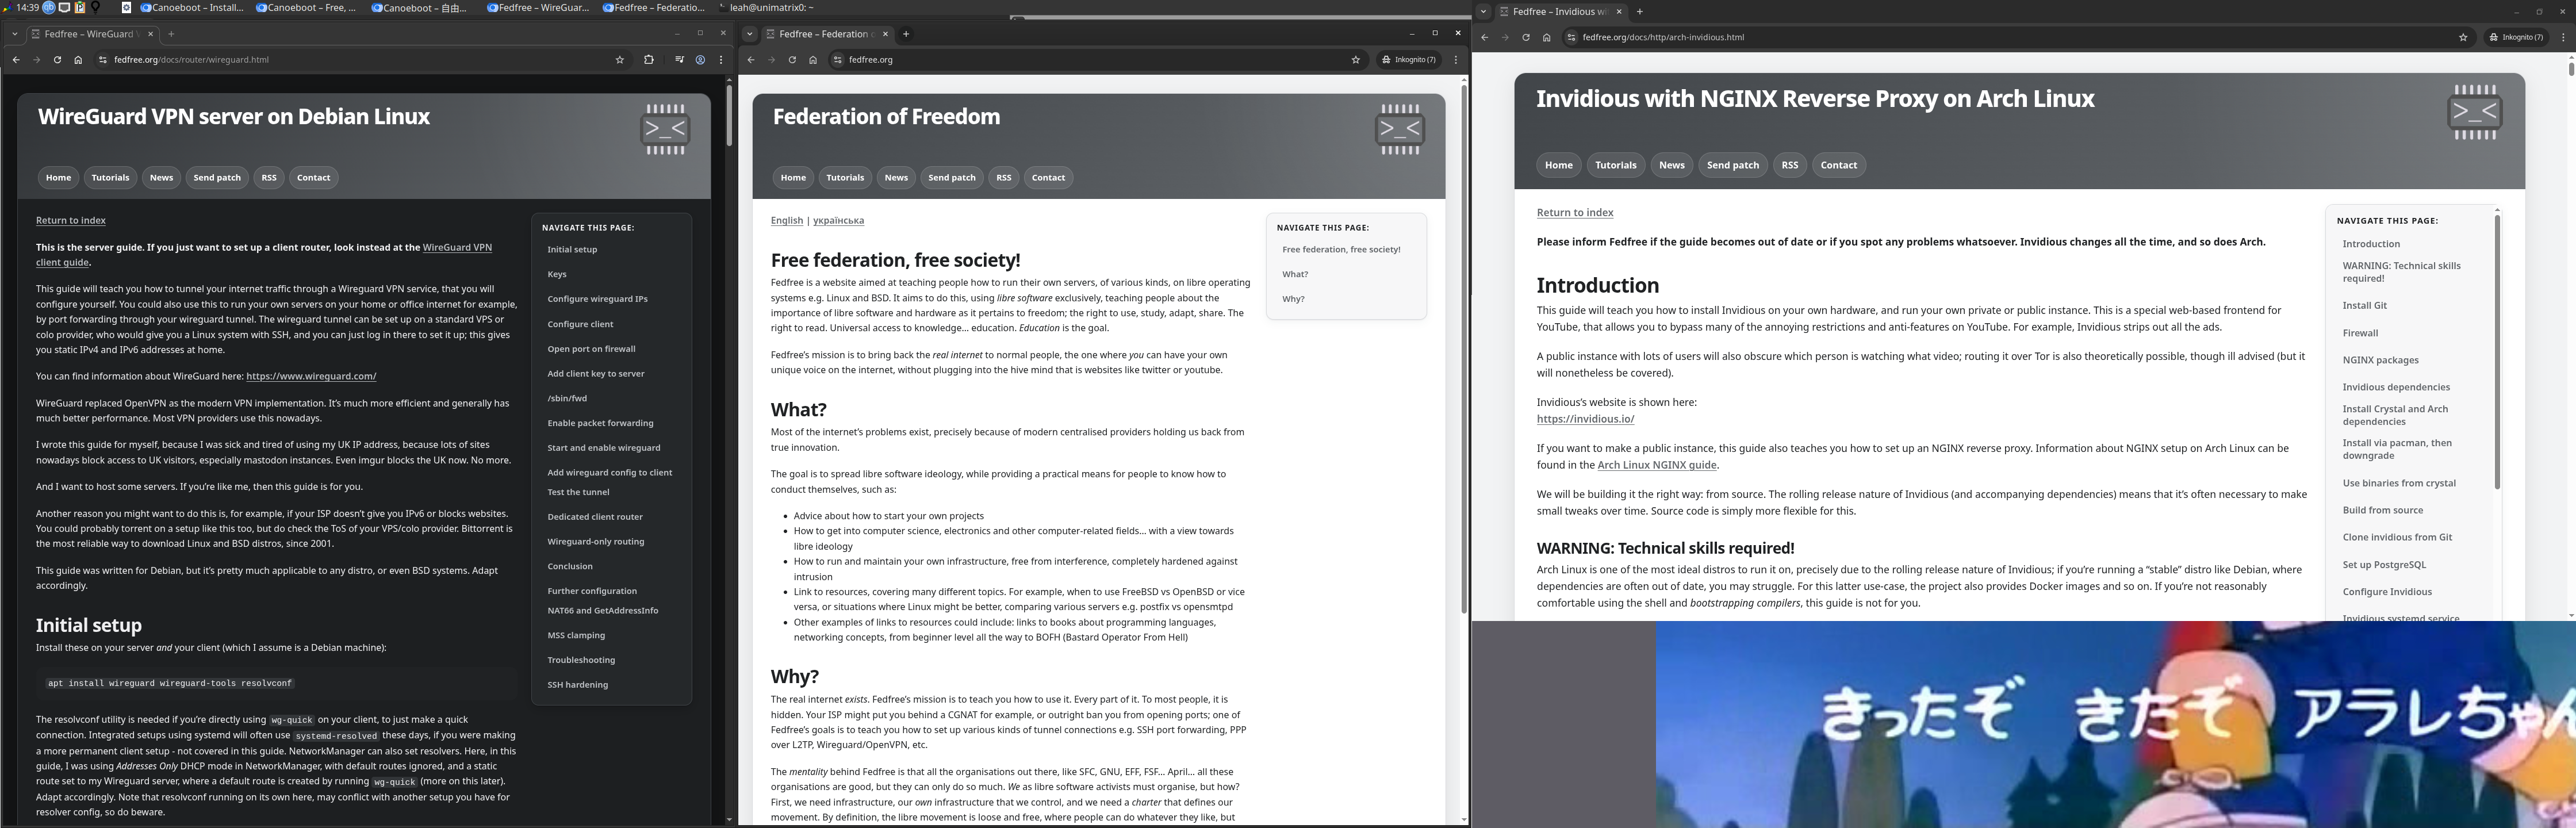
Task: Open the Tutorials menu on the Invidious page
Action: pos(1615,165)
